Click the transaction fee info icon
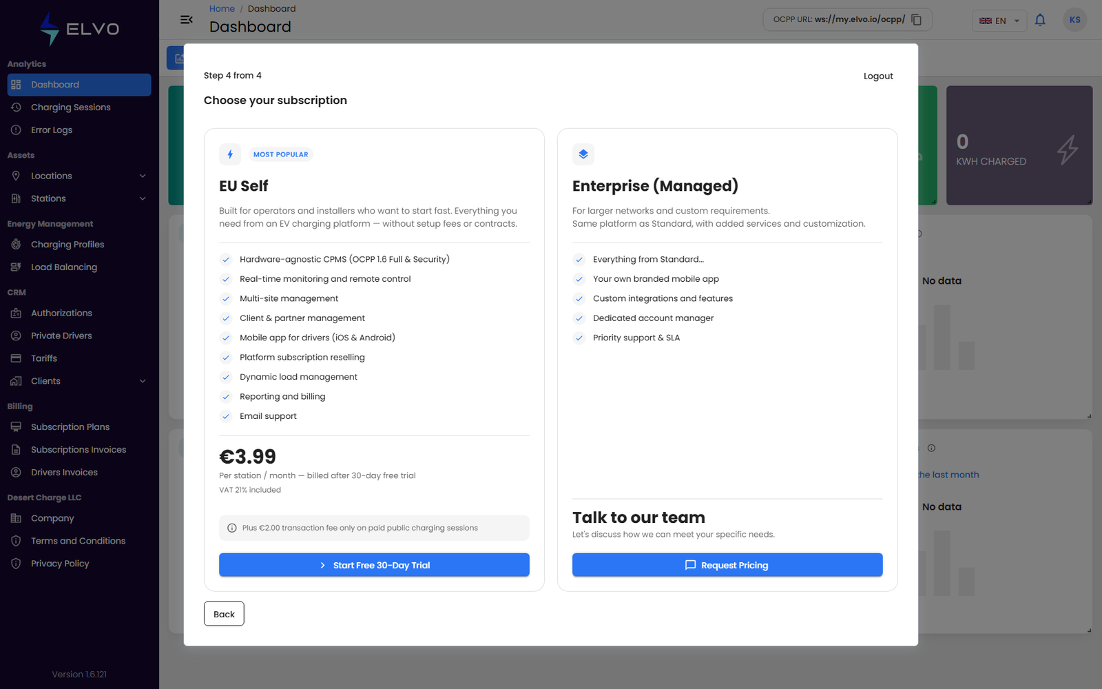1102x689 pixels. click(x=232, y=528)
